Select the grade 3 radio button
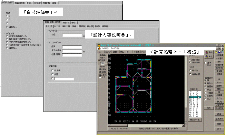226x136 pixels. [x=7, y=16]
